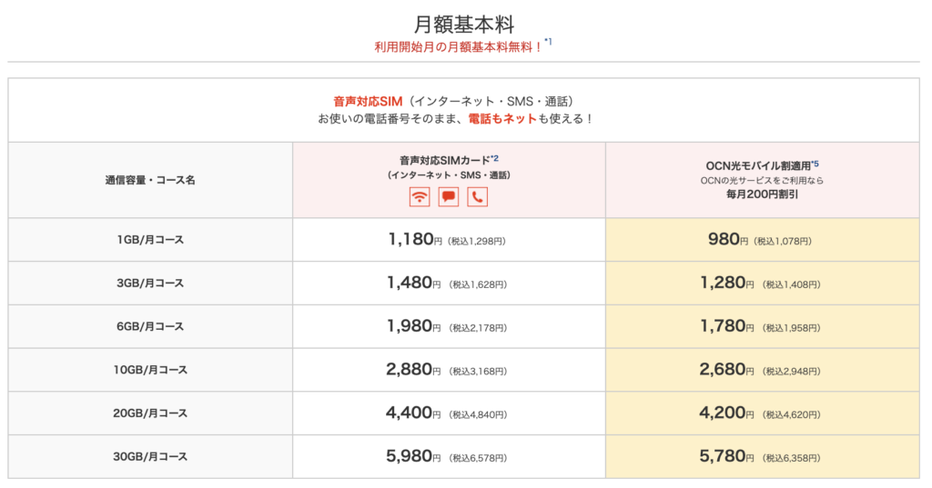
Task: Select the 10GB/月コース row label
Action: click(x=150, y=370)
